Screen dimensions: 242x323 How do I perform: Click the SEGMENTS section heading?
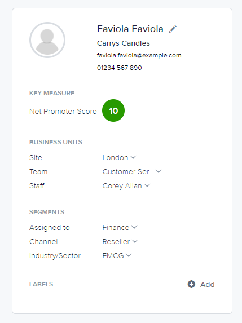pos(47,212)
